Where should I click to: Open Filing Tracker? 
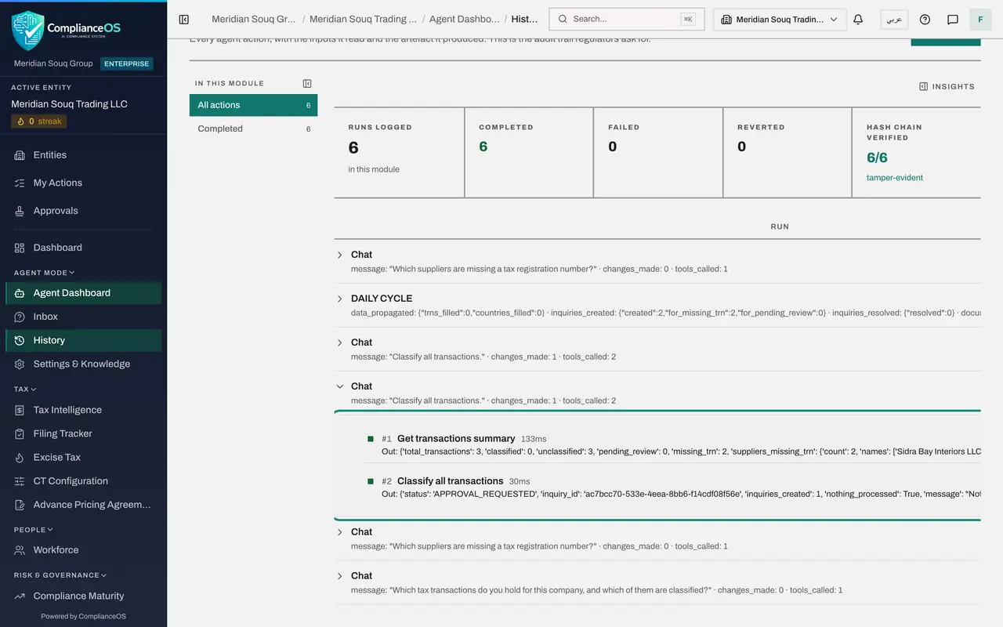83,433
